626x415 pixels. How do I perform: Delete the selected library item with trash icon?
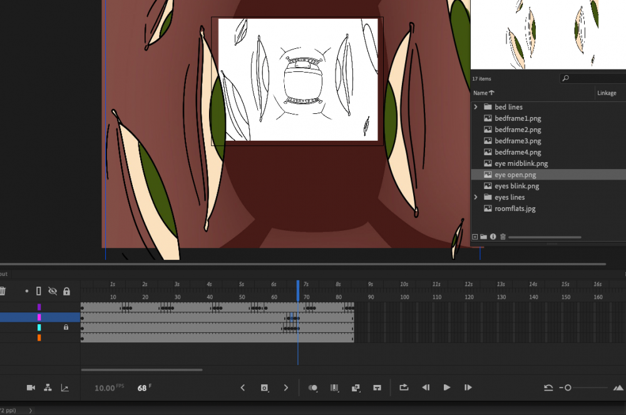point(503,237)
